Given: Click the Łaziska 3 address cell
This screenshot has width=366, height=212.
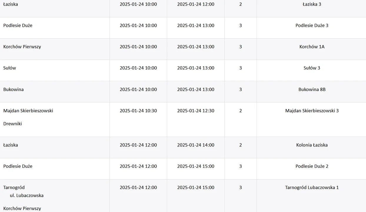Looking at the screenshot, I should coord(312,4).
